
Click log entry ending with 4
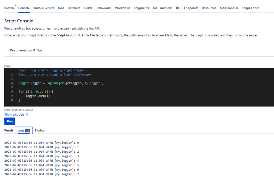[42, 161]
